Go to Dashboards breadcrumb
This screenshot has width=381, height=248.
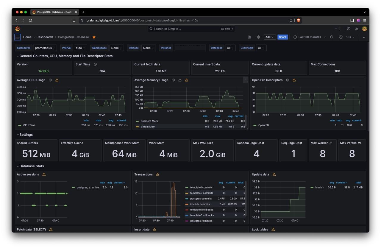(45, 37)
